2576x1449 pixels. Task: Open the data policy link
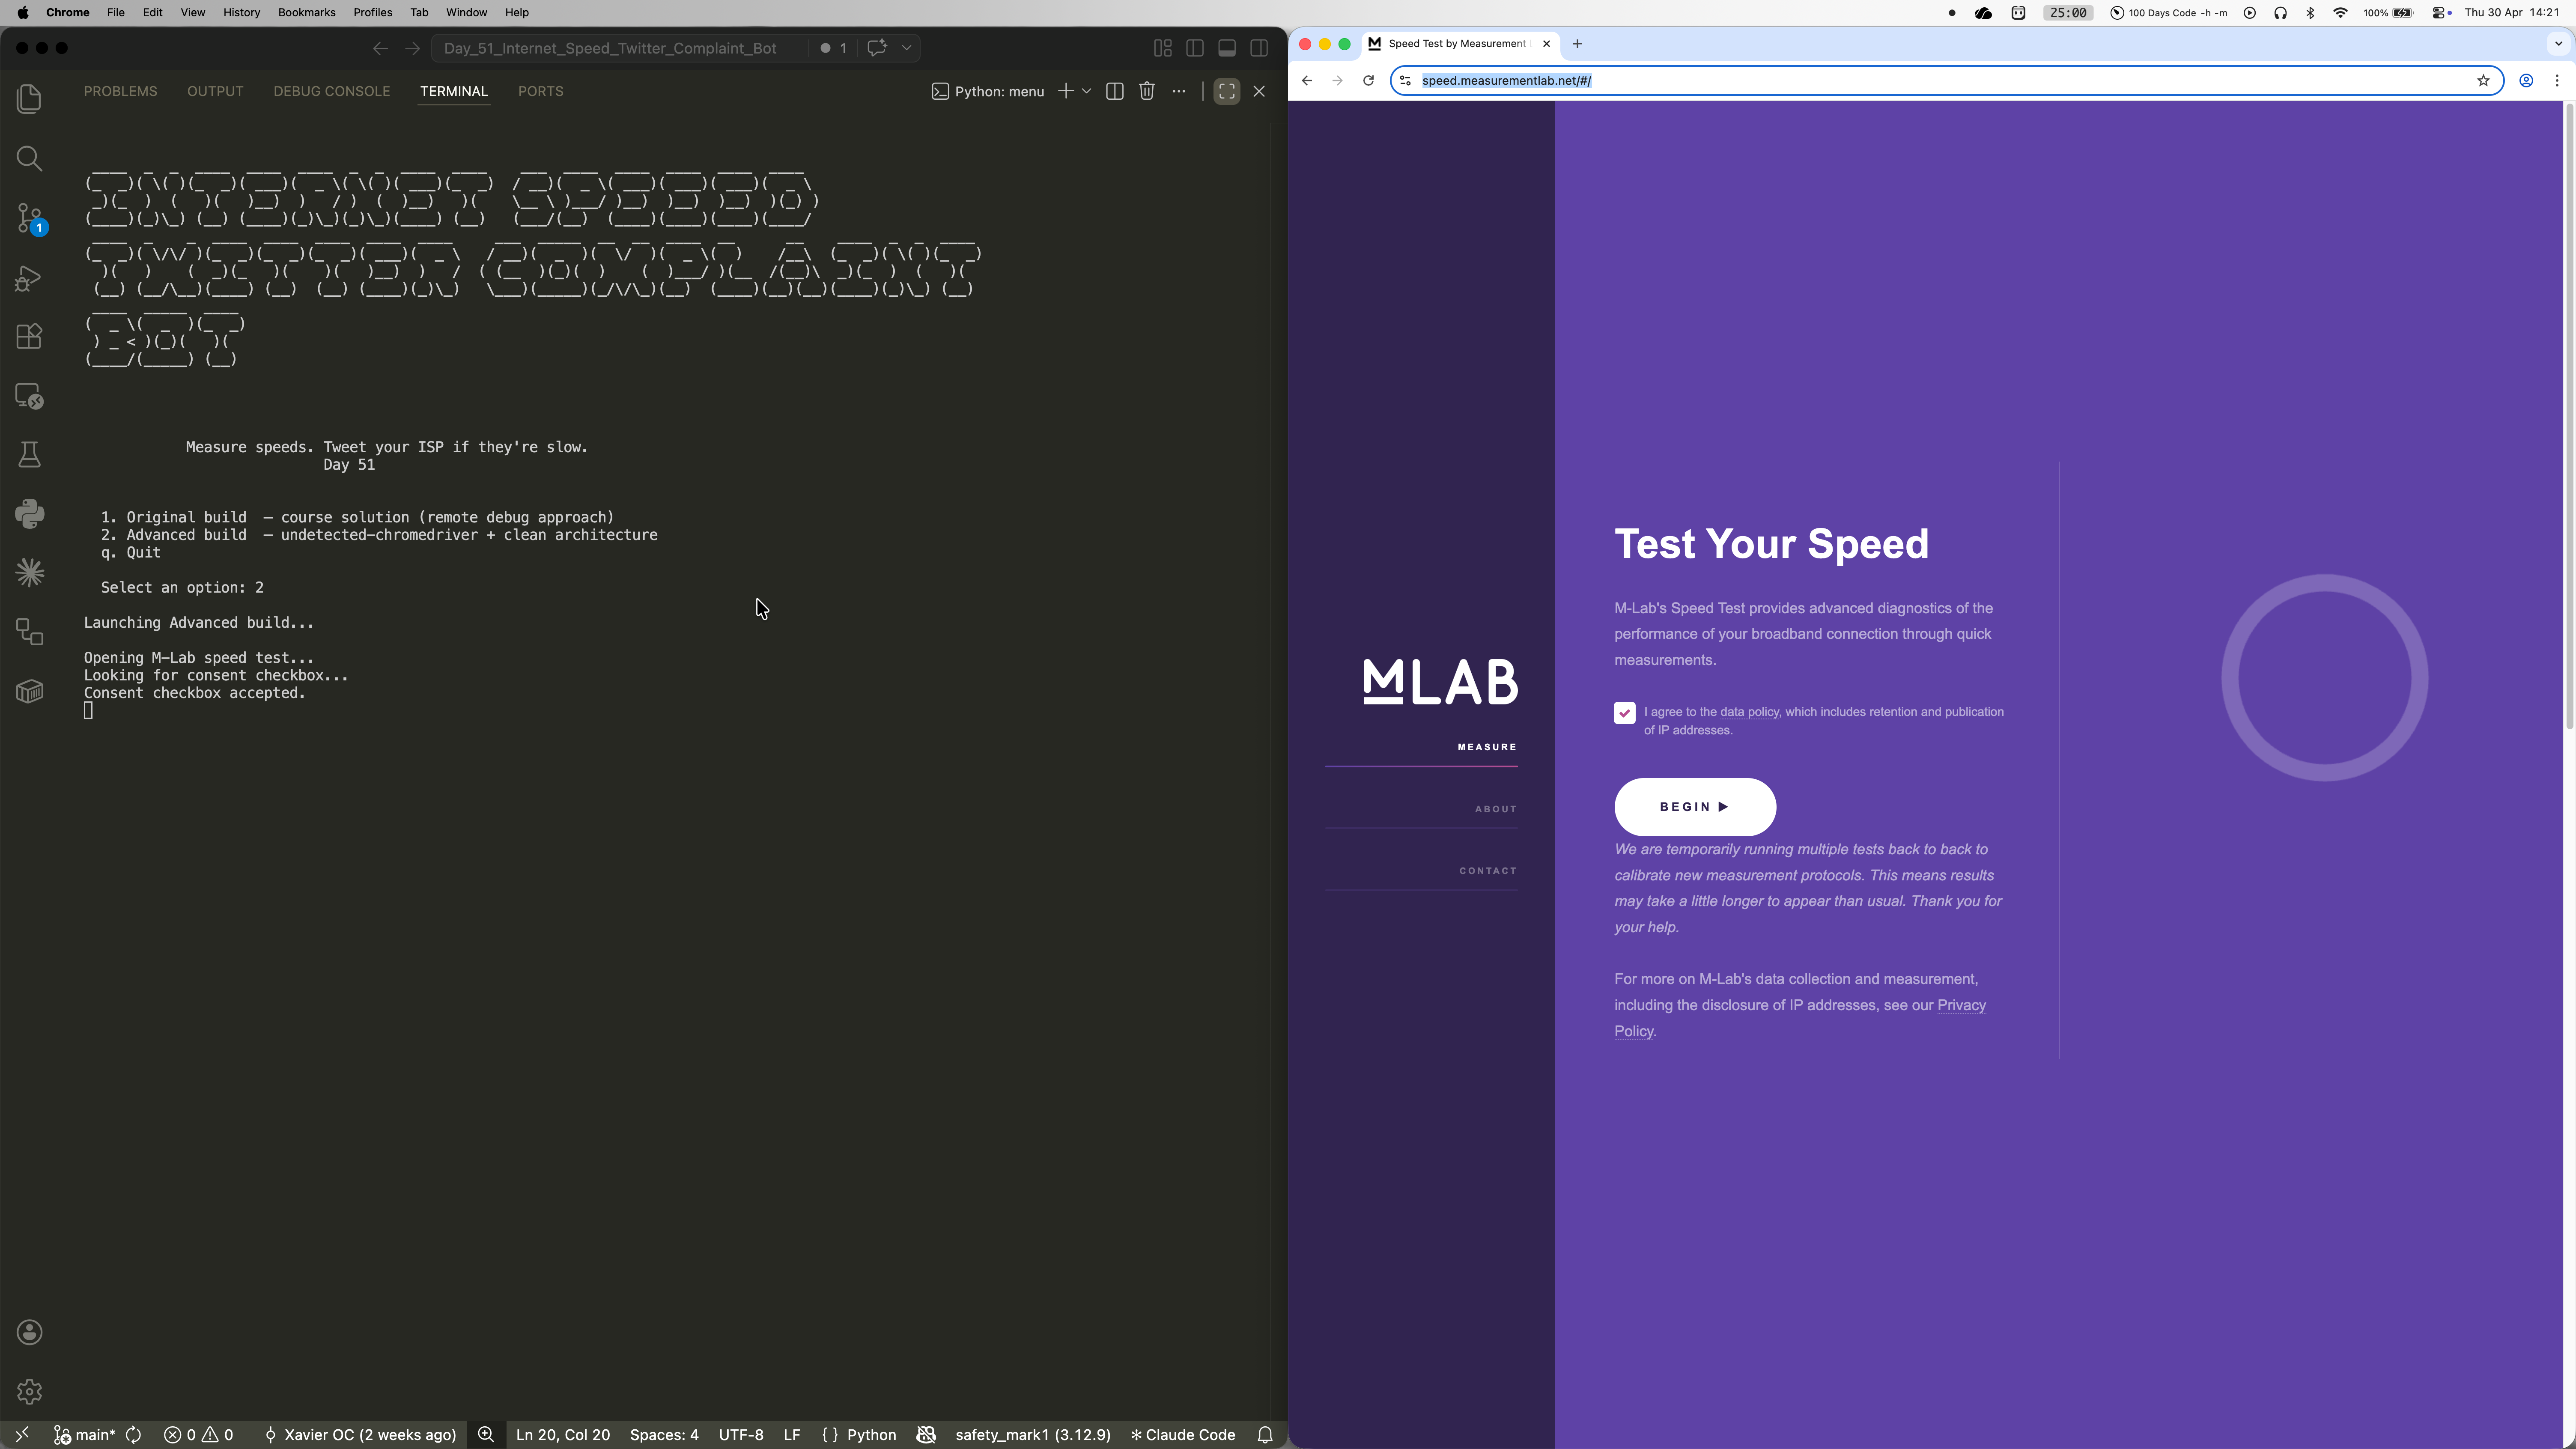[1749, 712]
